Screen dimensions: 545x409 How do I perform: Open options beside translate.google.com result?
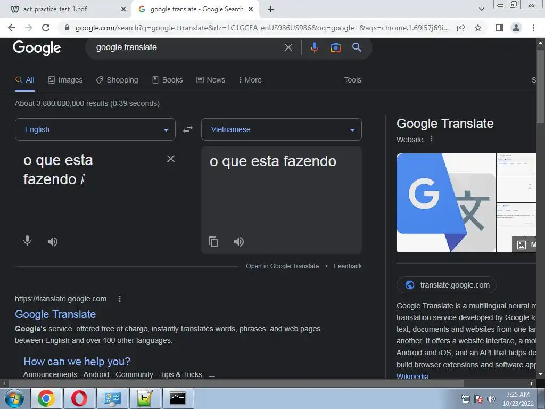click(x=120, y=299)
